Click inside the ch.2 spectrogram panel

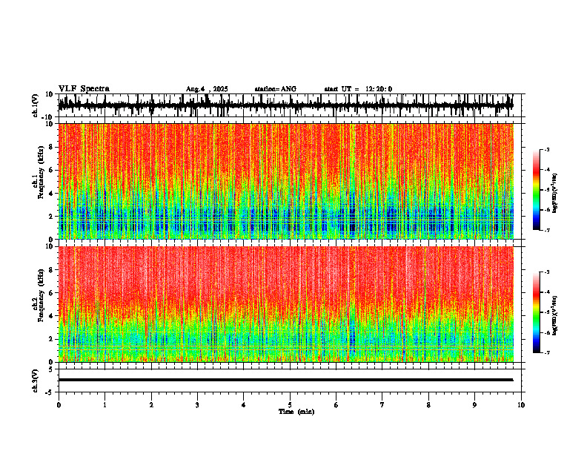pyautogui.click(x=285, y=304)
